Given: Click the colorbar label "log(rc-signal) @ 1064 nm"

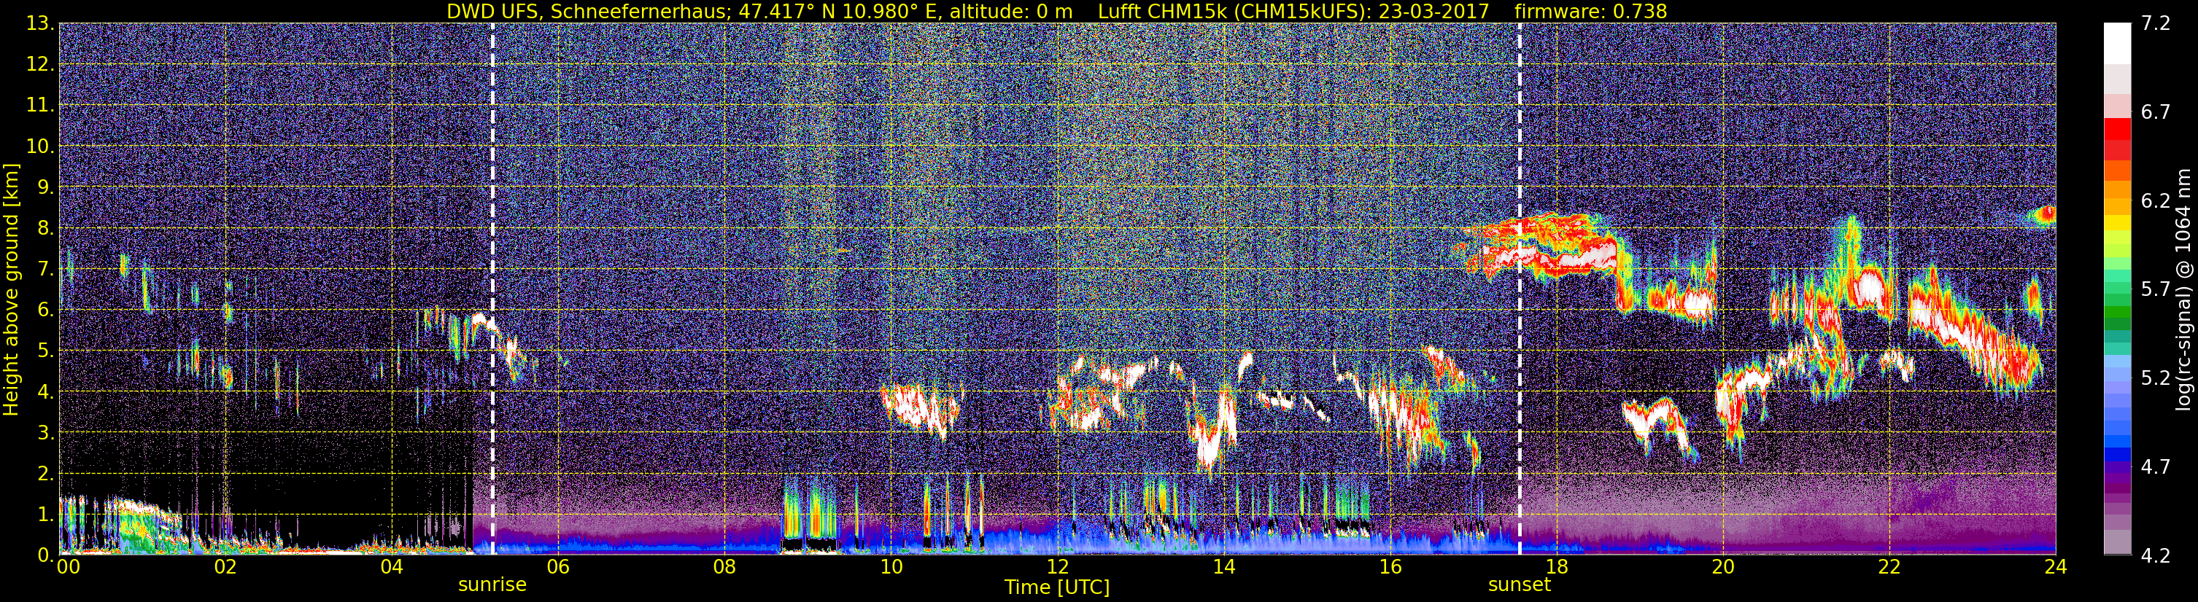Looking at the screenshot, I should [x=2182, y=289].
